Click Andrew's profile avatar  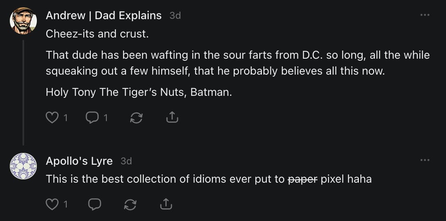(24, 21)
